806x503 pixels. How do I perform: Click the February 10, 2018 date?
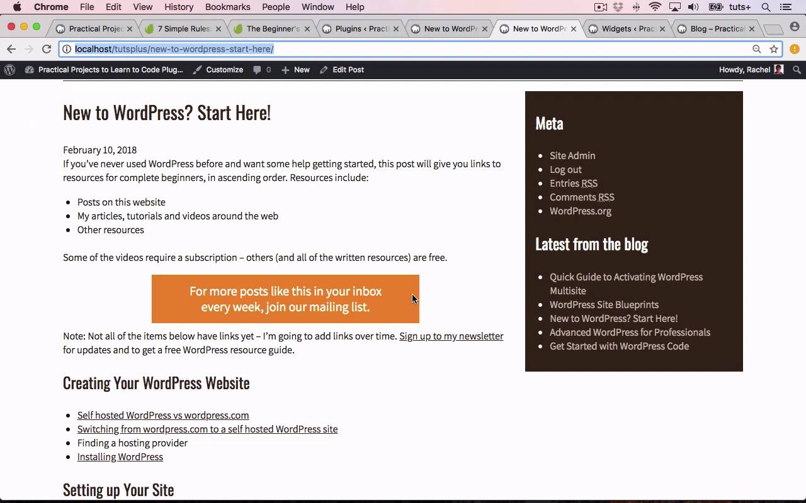[x=99, y=150]
